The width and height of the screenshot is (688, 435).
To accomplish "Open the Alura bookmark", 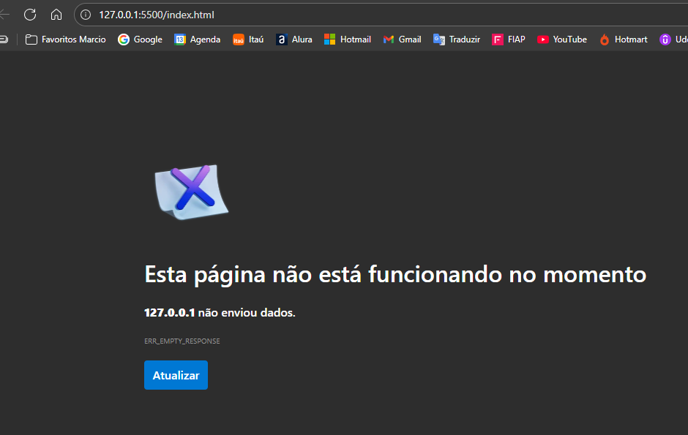I will (x=294, y=39).
